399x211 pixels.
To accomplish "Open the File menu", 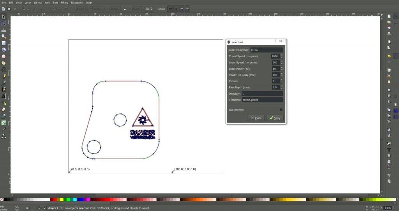I will click(4, 3).
